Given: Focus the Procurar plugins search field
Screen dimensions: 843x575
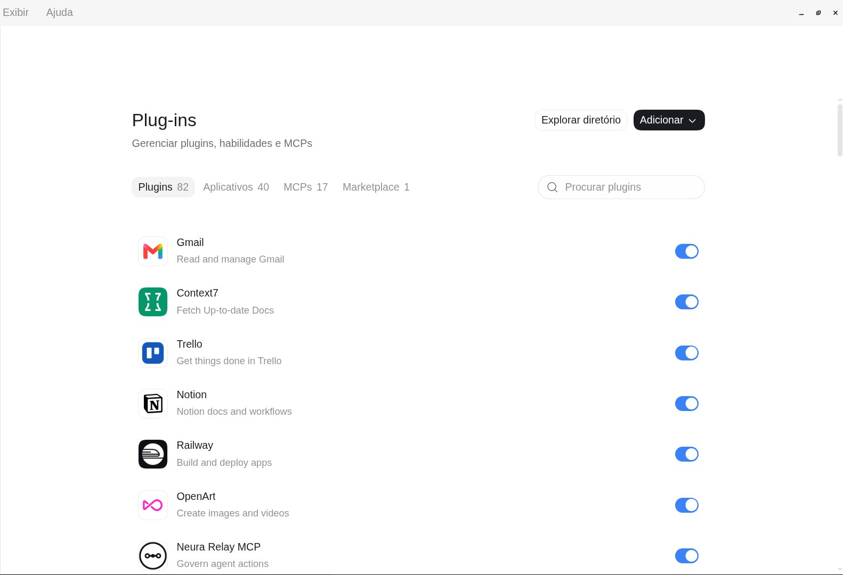Looking at the screenshot, I should point(621,187).
